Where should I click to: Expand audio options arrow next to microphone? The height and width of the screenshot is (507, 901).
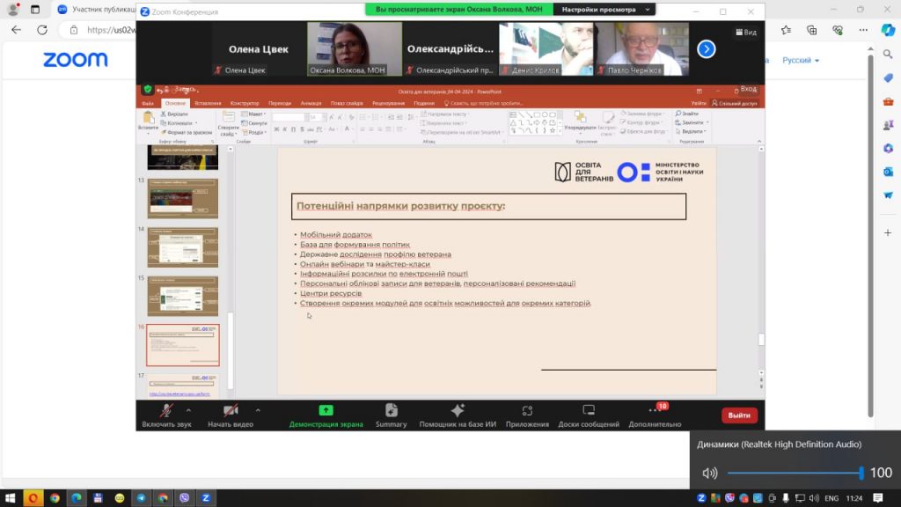click(x=192, y=409)
